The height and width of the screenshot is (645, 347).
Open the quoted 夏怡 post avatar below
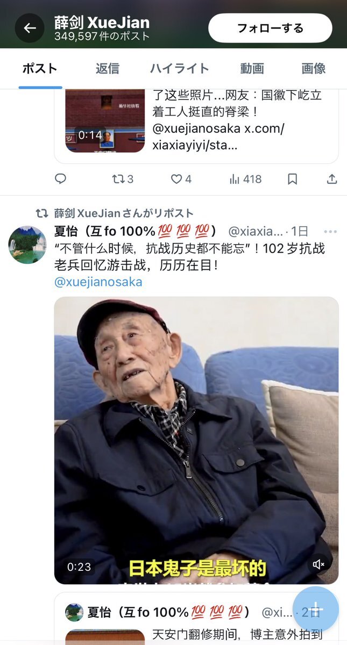click(x=74, y=612)
